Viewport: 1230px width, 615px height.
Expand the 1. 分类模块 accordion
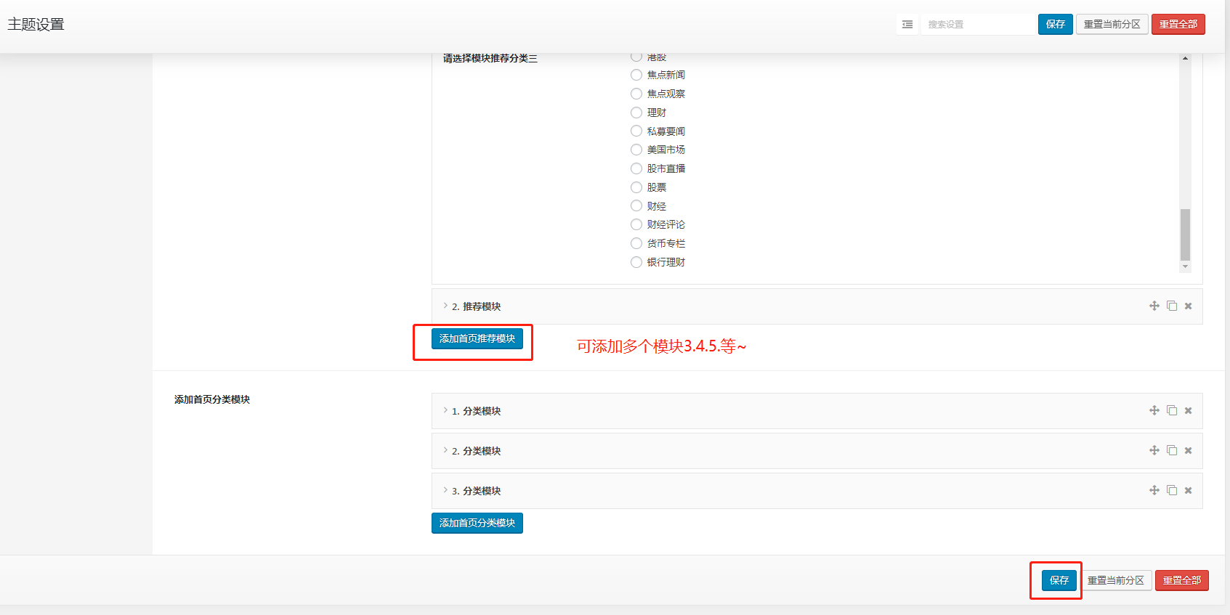[x=817, y=411]
